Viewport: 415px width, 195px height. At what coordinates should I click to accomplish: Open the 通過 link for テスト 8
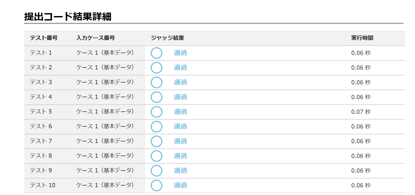coord(180,156)
